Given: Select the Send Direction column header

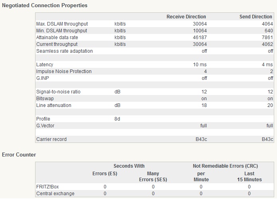Looking at the screenshot, I should (x=255, y=17).
